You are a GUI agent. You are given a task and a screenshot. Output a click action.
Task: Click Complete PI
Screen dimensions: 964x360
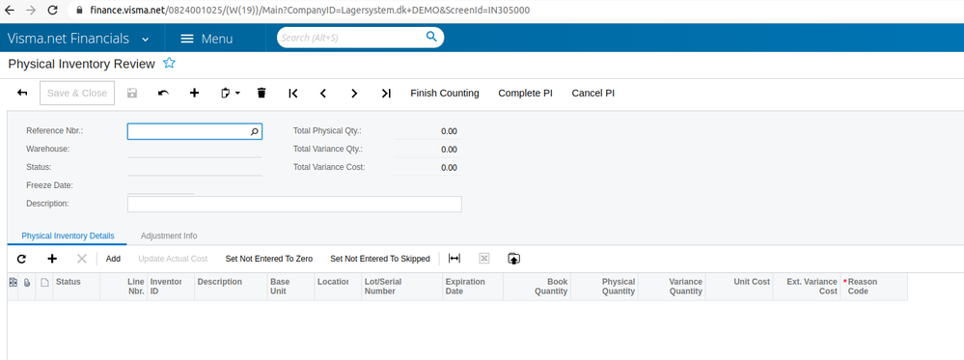pyautogui.click(x=525, y=93)
